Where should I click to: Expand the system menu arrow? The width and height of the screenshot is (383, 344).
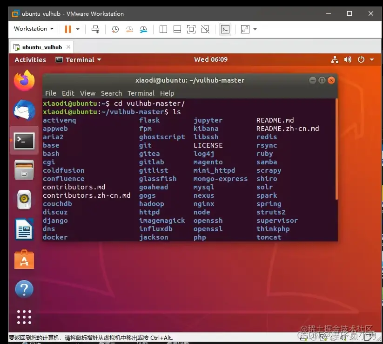pos(372,59)
